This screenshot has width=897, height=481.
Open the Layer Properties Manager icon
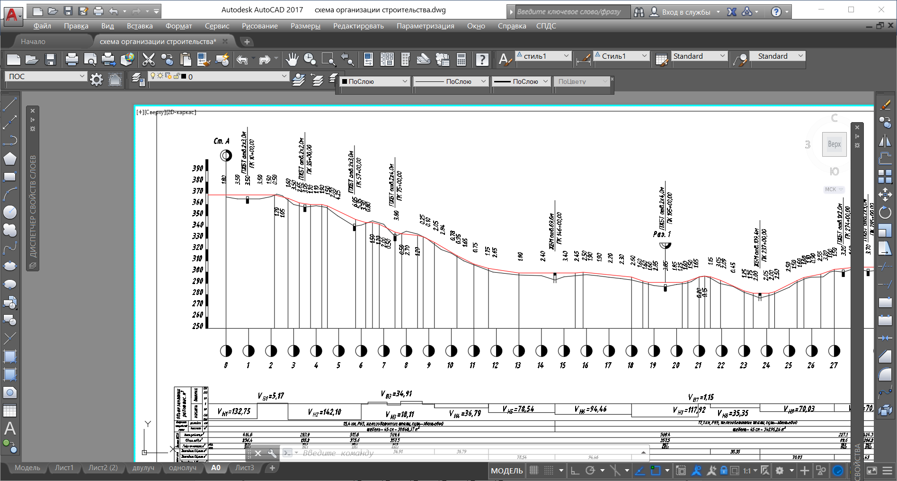click(138, 79)
